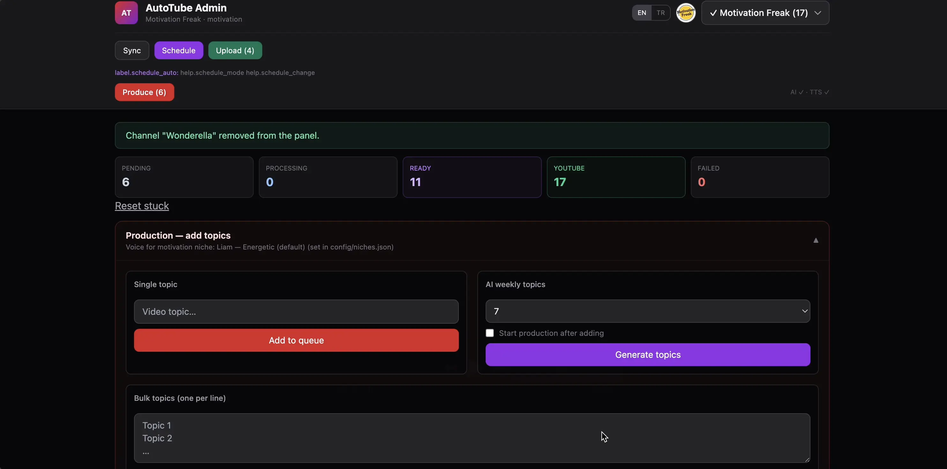Viewport: 947px width, 469px height.
Task: Select the YOUTUBE 17 stat card
Action: tap(616, 177)
